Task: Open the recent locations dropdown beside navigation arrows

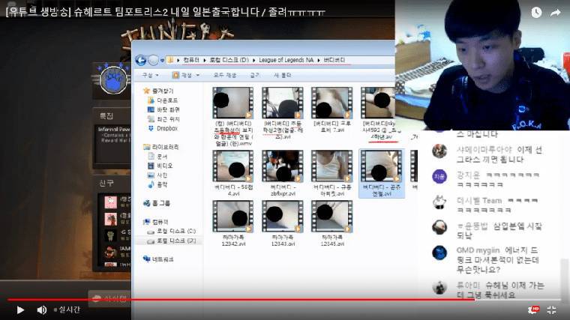Action: (162, 60)
